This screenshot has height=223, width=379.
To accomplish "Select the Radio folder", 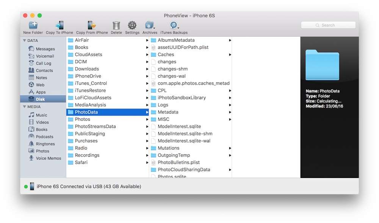I will (108, 148).
